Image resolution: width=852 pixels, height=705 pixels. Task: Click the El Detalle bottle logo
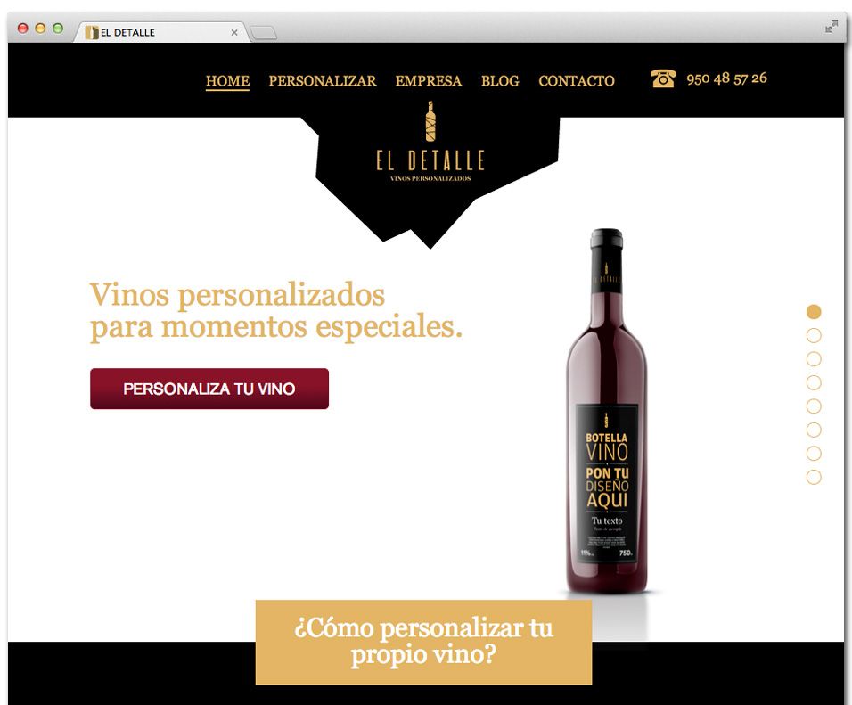[430, 142]
